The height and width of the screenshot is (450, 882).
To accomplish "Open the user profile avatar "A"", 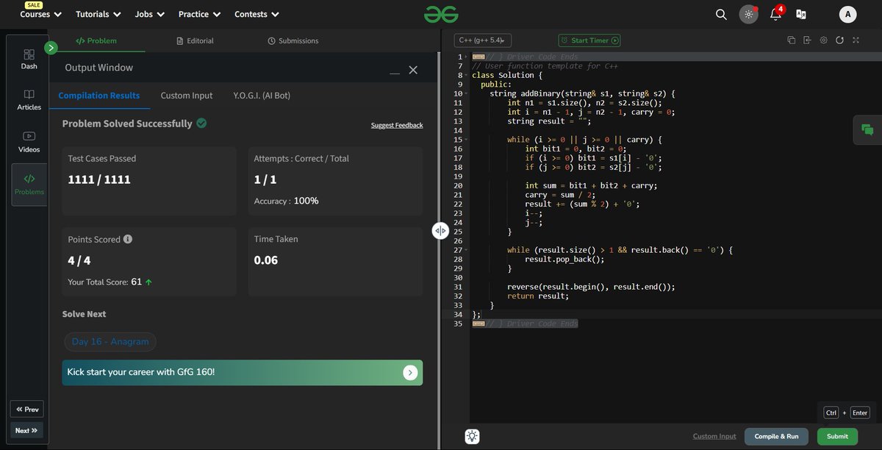I will [x=847, y=14].
